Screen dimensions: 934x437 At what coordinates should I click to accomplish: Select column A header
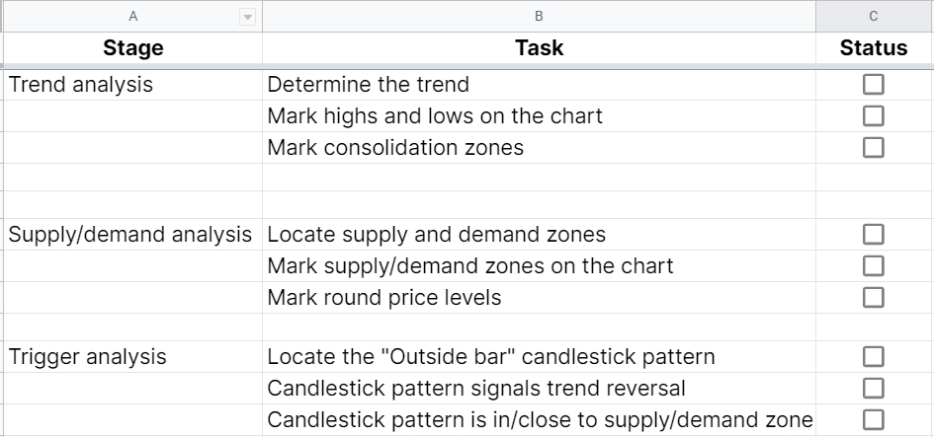[132, 17]
